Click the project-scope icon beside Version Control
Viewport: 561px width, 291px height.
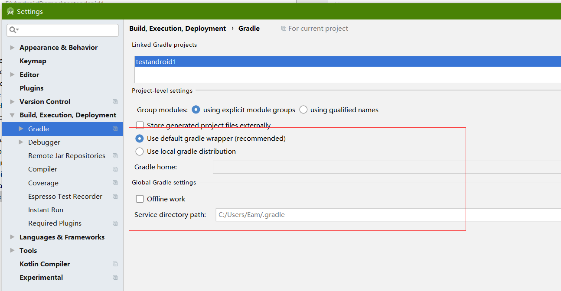(x=115, y=102)
